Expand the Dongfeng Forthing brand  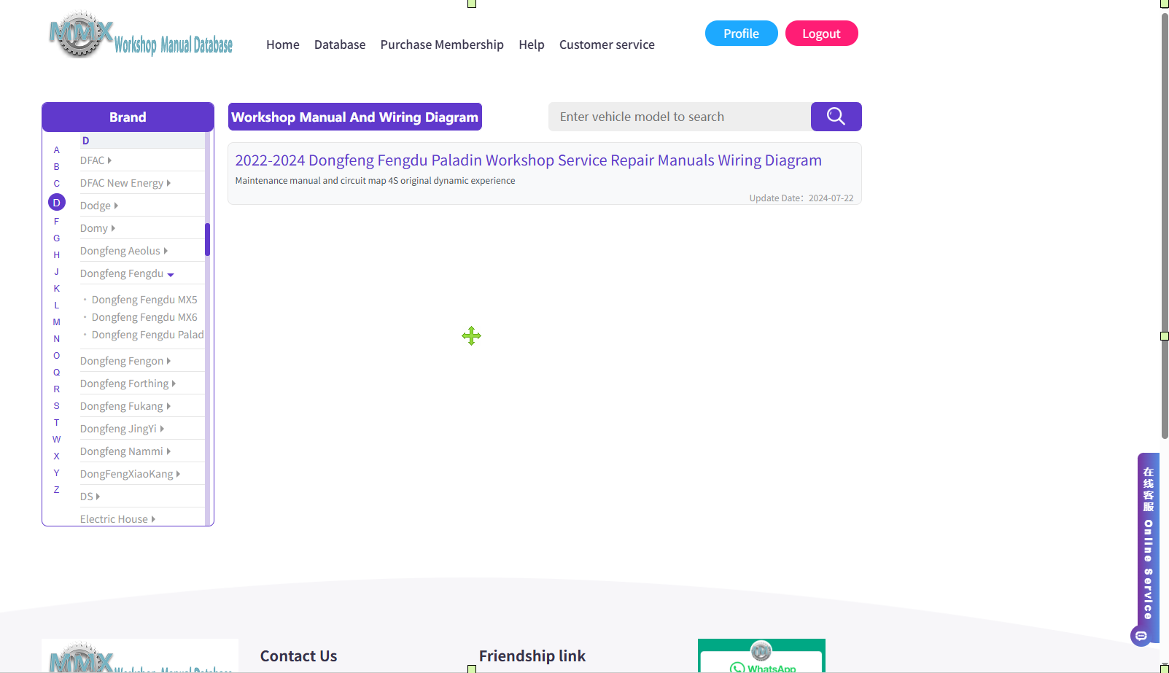tap(128, 384)
